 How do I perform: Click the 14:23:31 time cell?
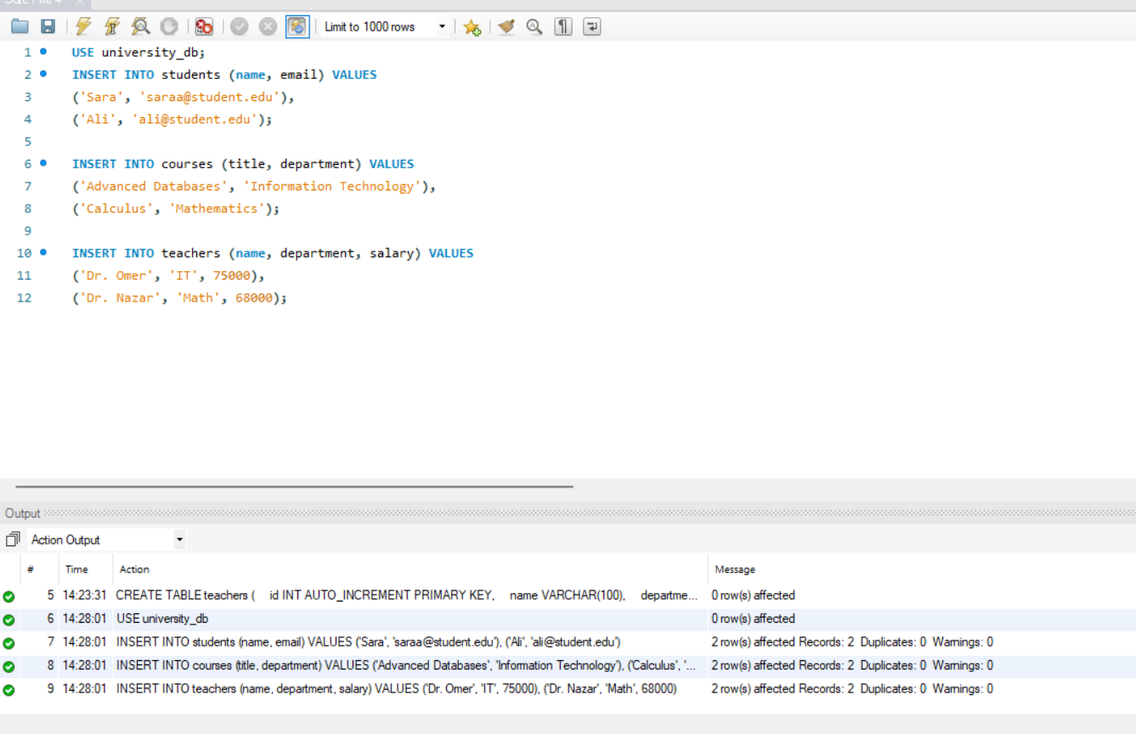(x=84, y=596)
